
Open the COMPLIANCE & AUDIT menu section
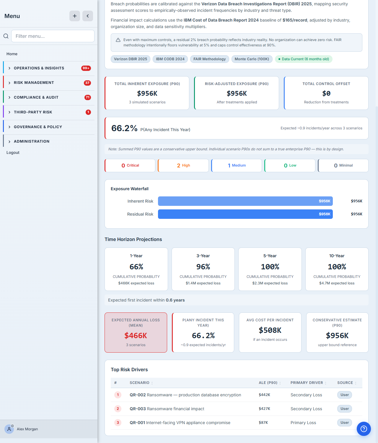(49, 97)
